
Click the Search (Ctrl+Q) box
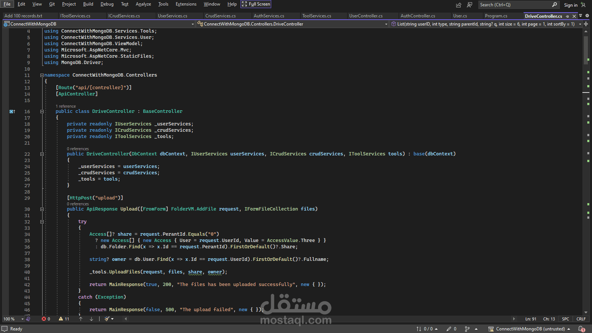pos(518,5)
